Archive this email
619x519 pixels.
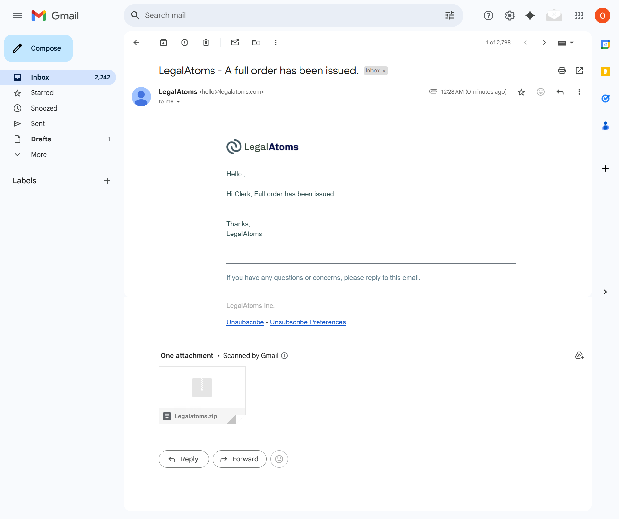(x=163, y=43)
